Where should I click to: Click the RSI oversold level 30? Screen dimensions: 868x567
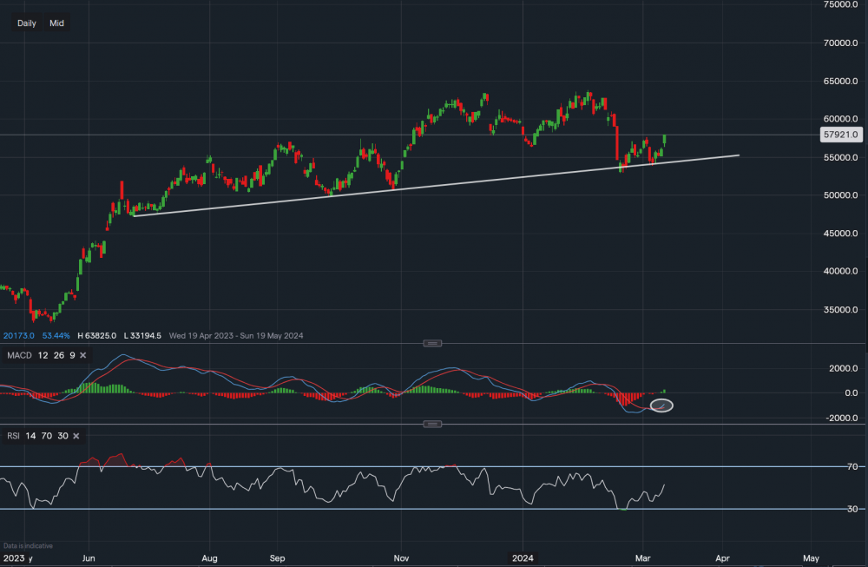point(63,435)
